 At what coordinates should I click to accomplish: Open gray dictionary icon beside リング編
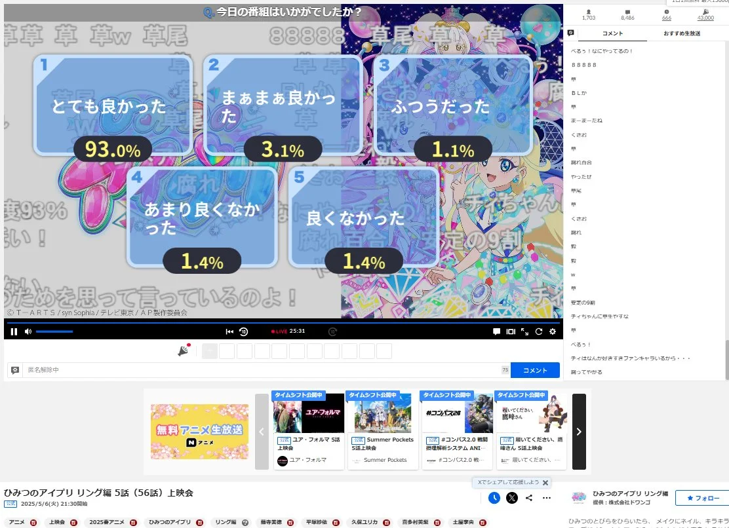tap(245, 522)
